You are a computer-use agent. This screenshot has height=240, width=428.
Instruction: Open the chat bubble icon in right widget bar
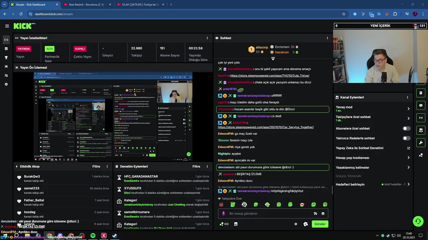pyautogui.click(x=421, y=105)
